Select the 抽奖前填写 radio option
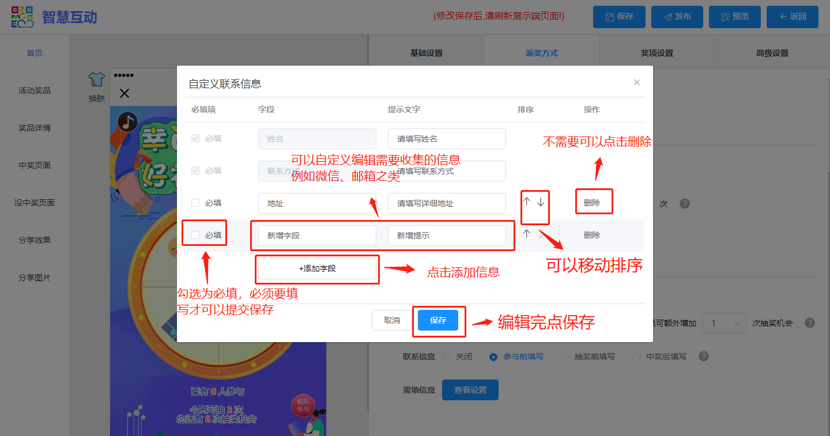This screenshot has height=436, width=830. 565,357
